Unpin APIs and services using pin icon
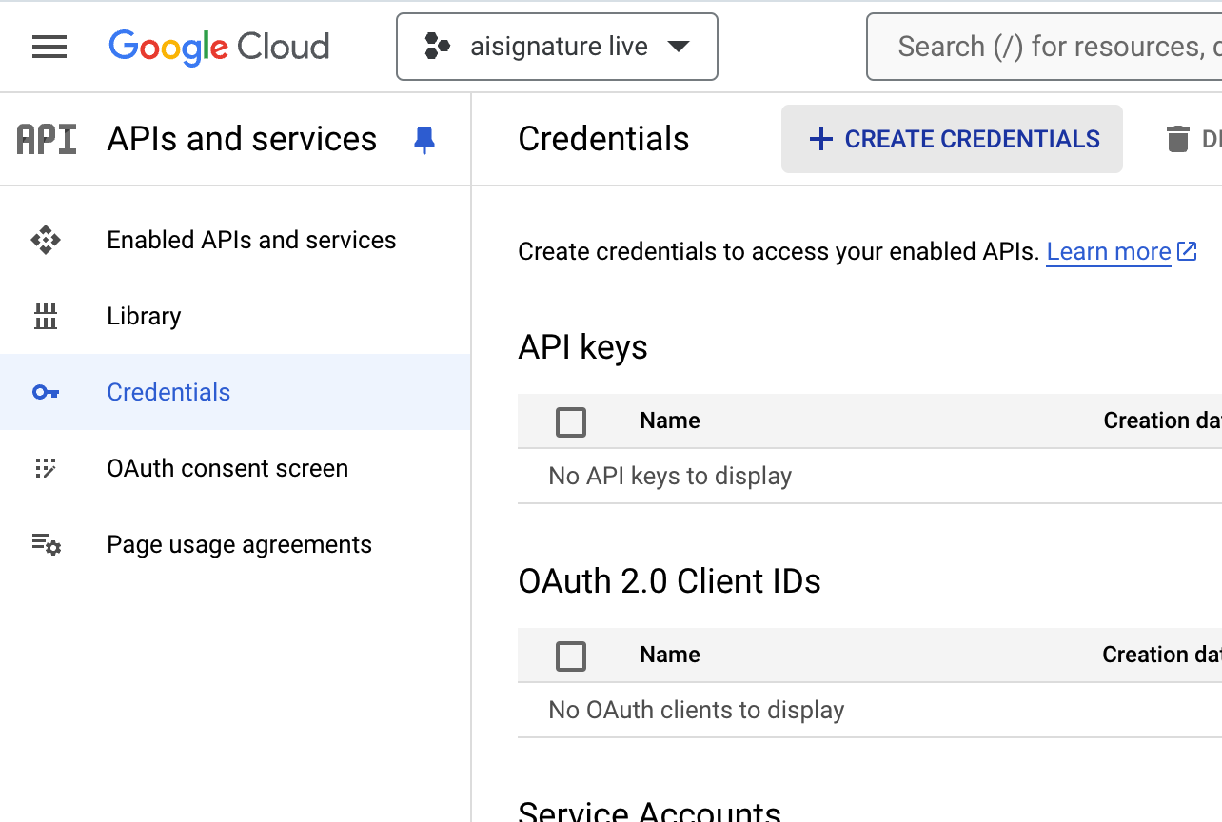 click(424, 140)
